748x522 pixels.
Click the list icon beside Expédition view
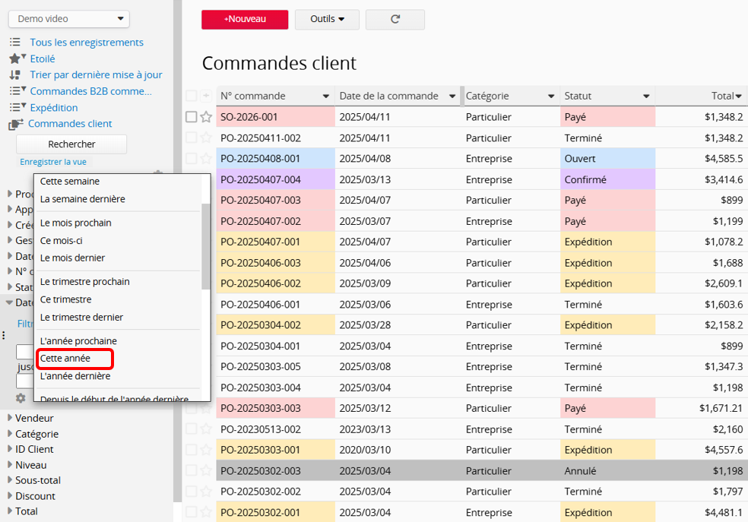point(17,107)
